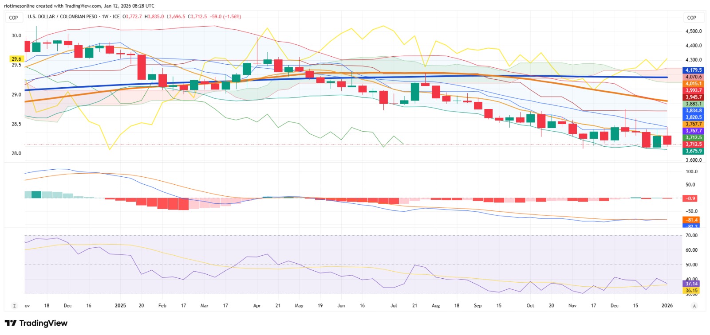Click the teal 3,675.9 price label
This screenshot has height=335, width=710.
click(x=694, y=151)
